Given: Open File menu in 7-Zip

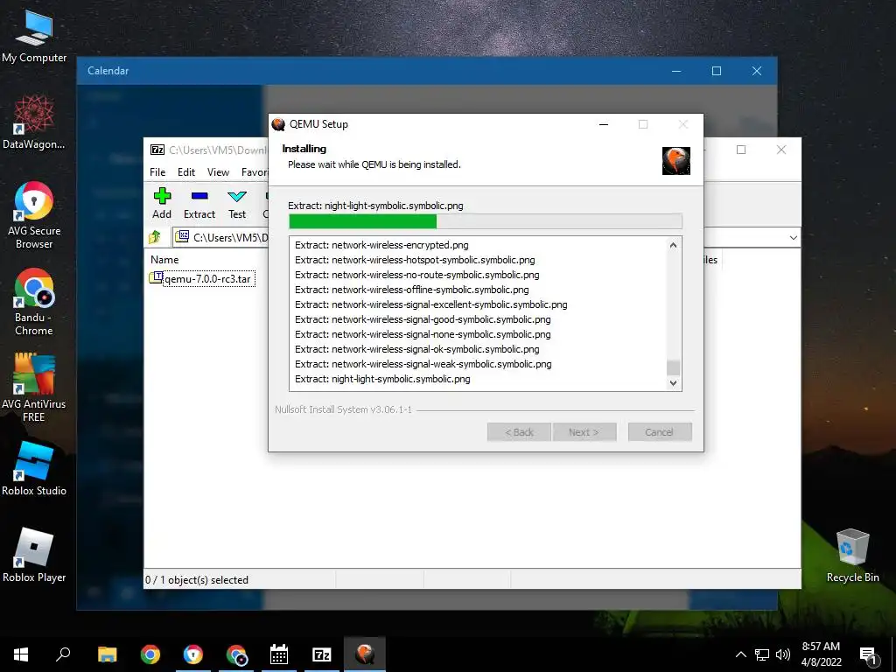Looking at the screenshot, I should point(157,172).
